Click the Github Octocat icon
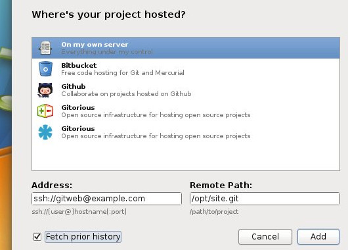348x250 pixels. (x=45, y=90)
